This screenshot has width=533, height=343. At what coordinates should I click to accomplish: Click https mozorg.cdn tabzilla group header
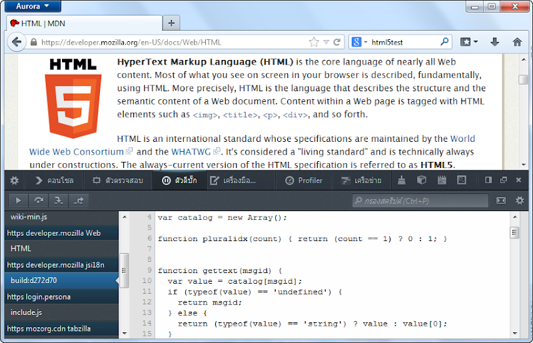[61, 329]
